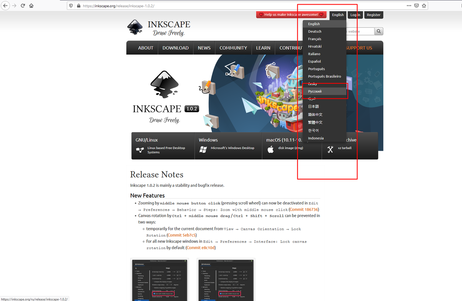The height and width of the screenshot is (301, 462).
Task: Reload the page with refresh icon
Action: coord(23,6)
